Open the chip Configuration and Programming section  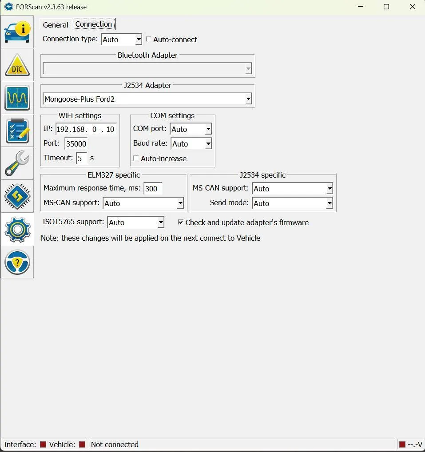coord(17,196)
